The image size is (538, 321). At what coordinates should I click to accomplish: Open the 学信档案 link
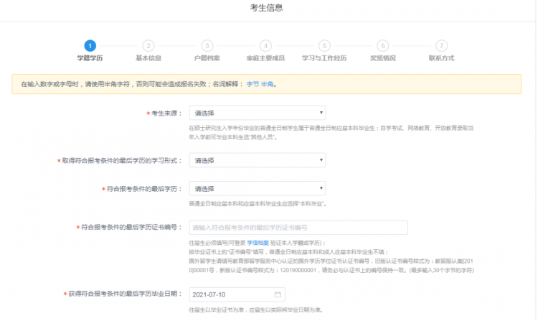point(258,243)
